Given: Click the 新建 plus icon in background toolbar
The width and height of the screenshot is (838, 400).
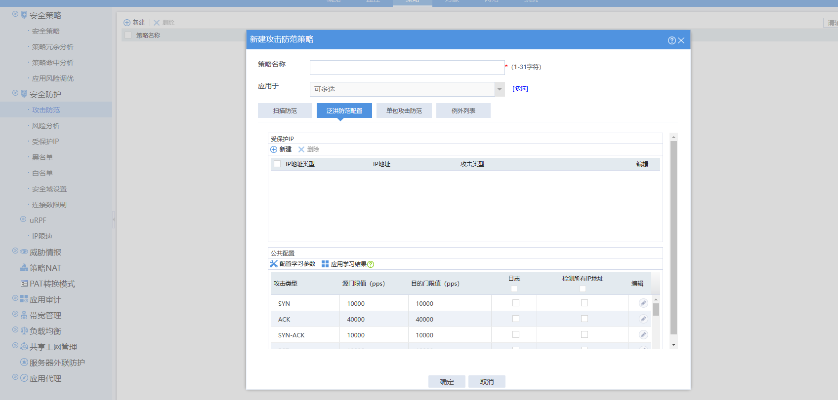Looking at the screenshot, I should click(x=127, y=23).
